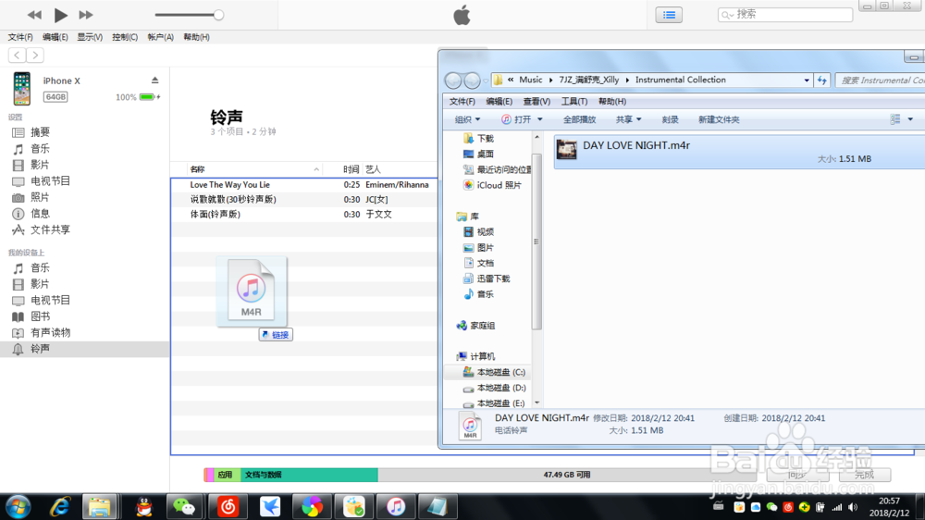Play music with the iTunes play button
Image resolution: width=925 pixels, height=520 pixels.
[60, 15]
